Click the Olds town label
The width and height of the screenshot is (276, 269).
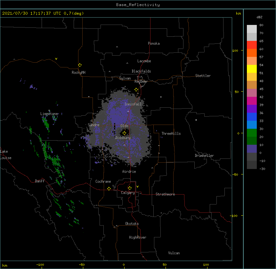[x=124, y=126]
